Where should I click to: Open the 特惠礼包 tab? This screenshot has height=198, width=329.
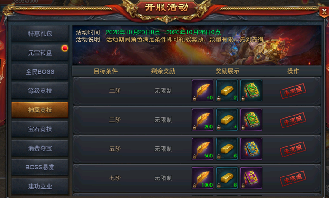40,34
